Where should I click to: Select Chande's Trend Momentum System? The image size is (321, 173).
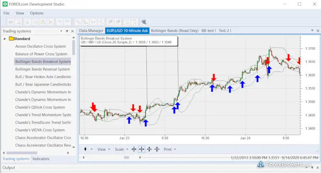(43, 115)
